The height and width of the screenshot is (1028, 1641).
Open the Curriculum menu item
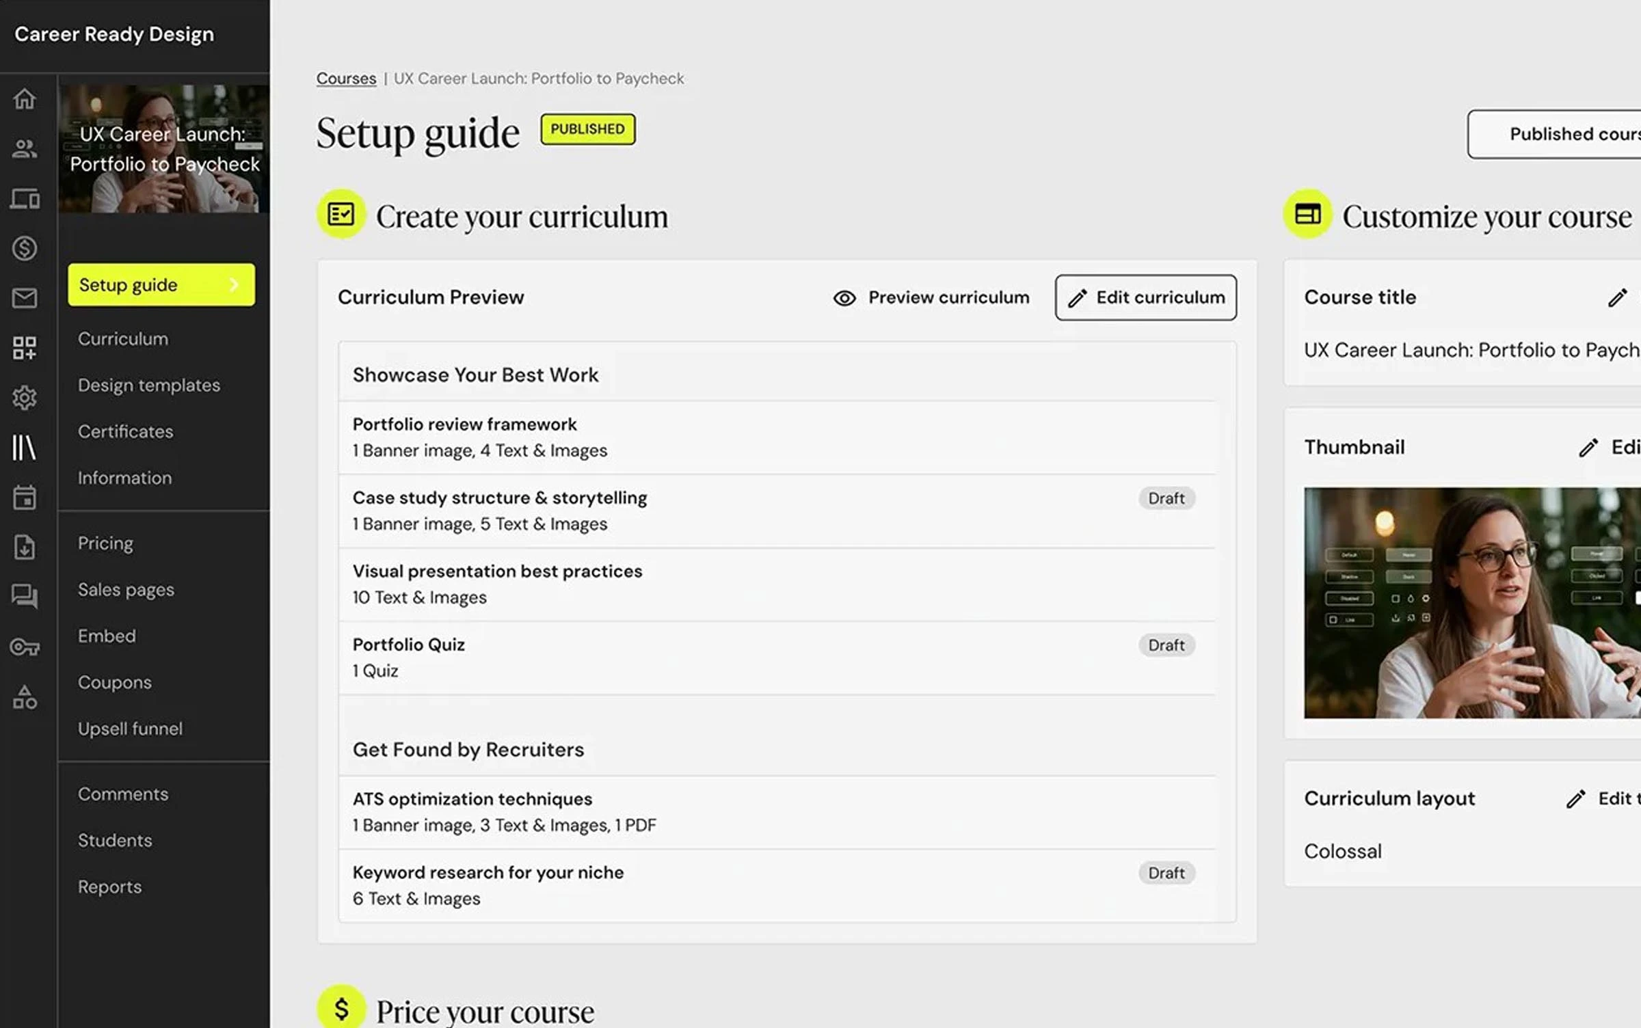[x=123, y=339]
